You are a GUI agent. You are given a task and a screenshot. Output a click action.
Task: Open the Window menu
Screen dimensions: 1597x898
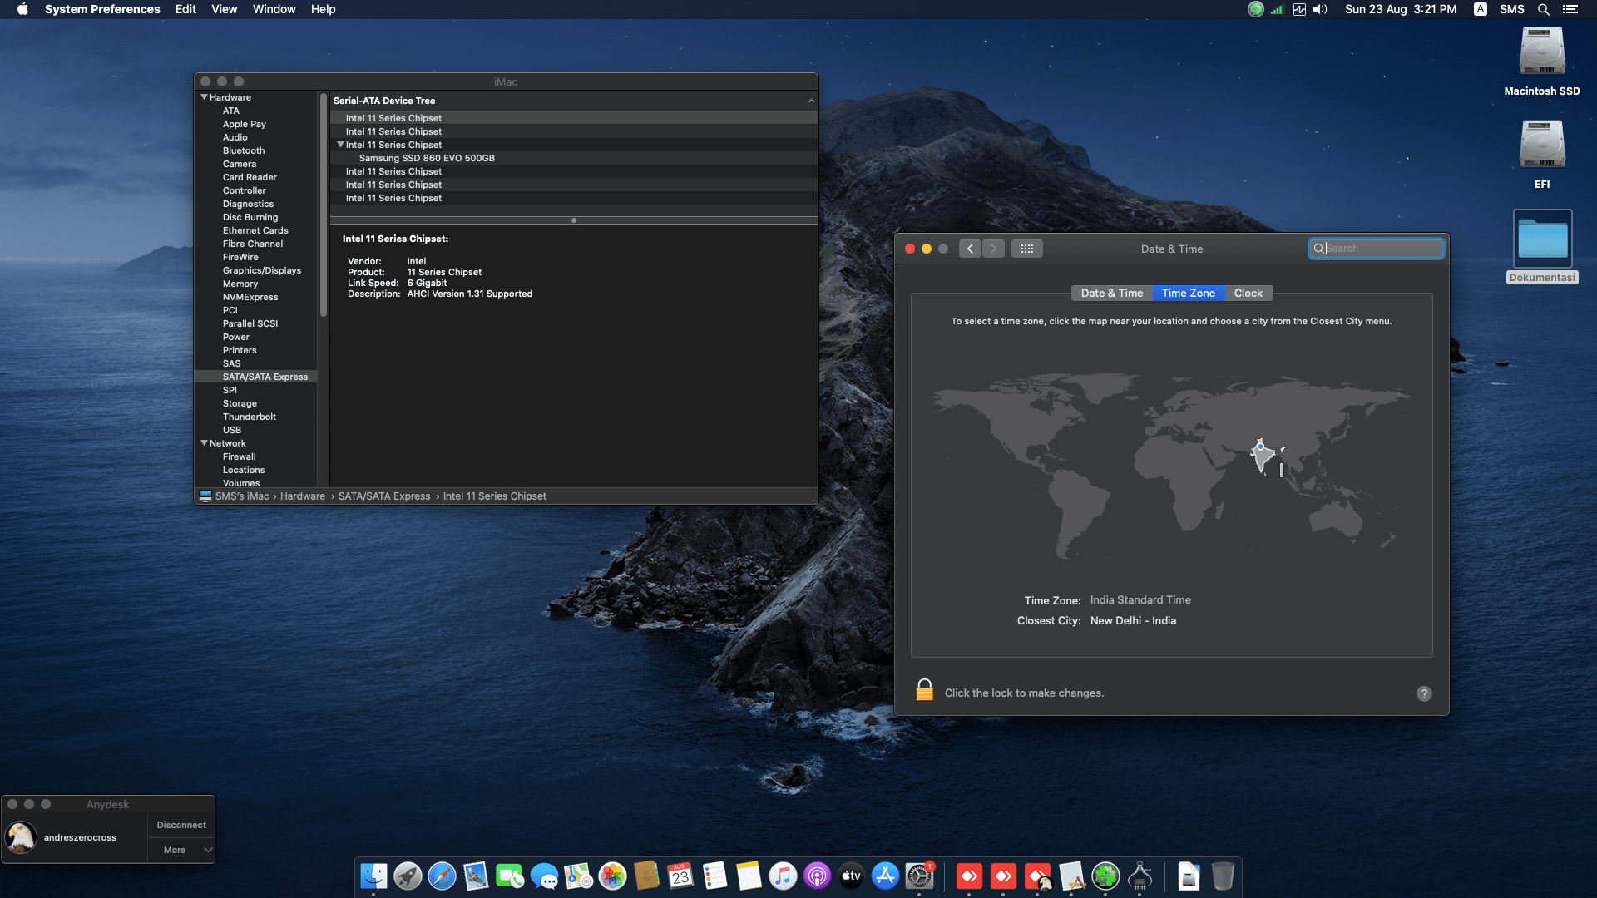[x=274, y=9]
